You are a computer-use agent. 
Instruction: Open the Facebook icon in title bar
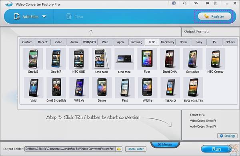[x=174, y=3]
